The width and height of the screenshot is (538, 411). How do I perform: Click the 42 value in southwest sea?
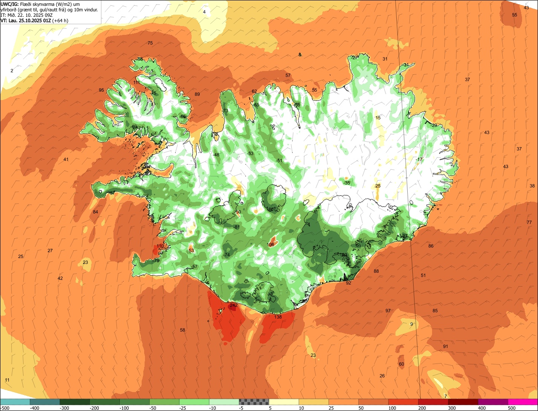60,278
